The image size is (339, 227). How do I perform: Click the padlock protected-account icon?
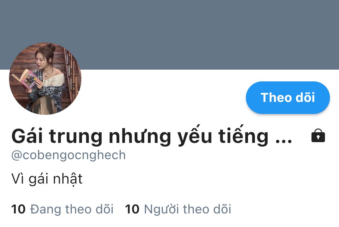[318, 136]
